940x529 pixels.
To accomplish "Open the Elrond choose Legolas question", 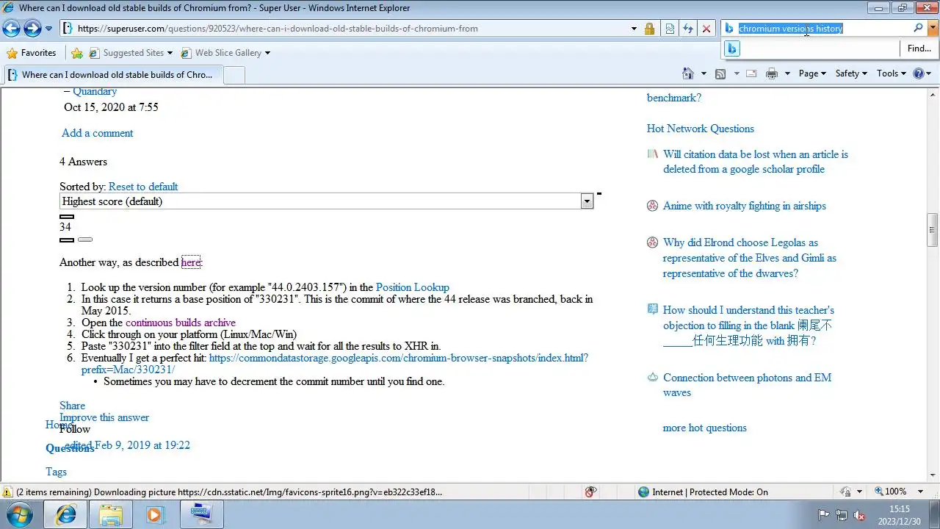I will tap(750, 258).
